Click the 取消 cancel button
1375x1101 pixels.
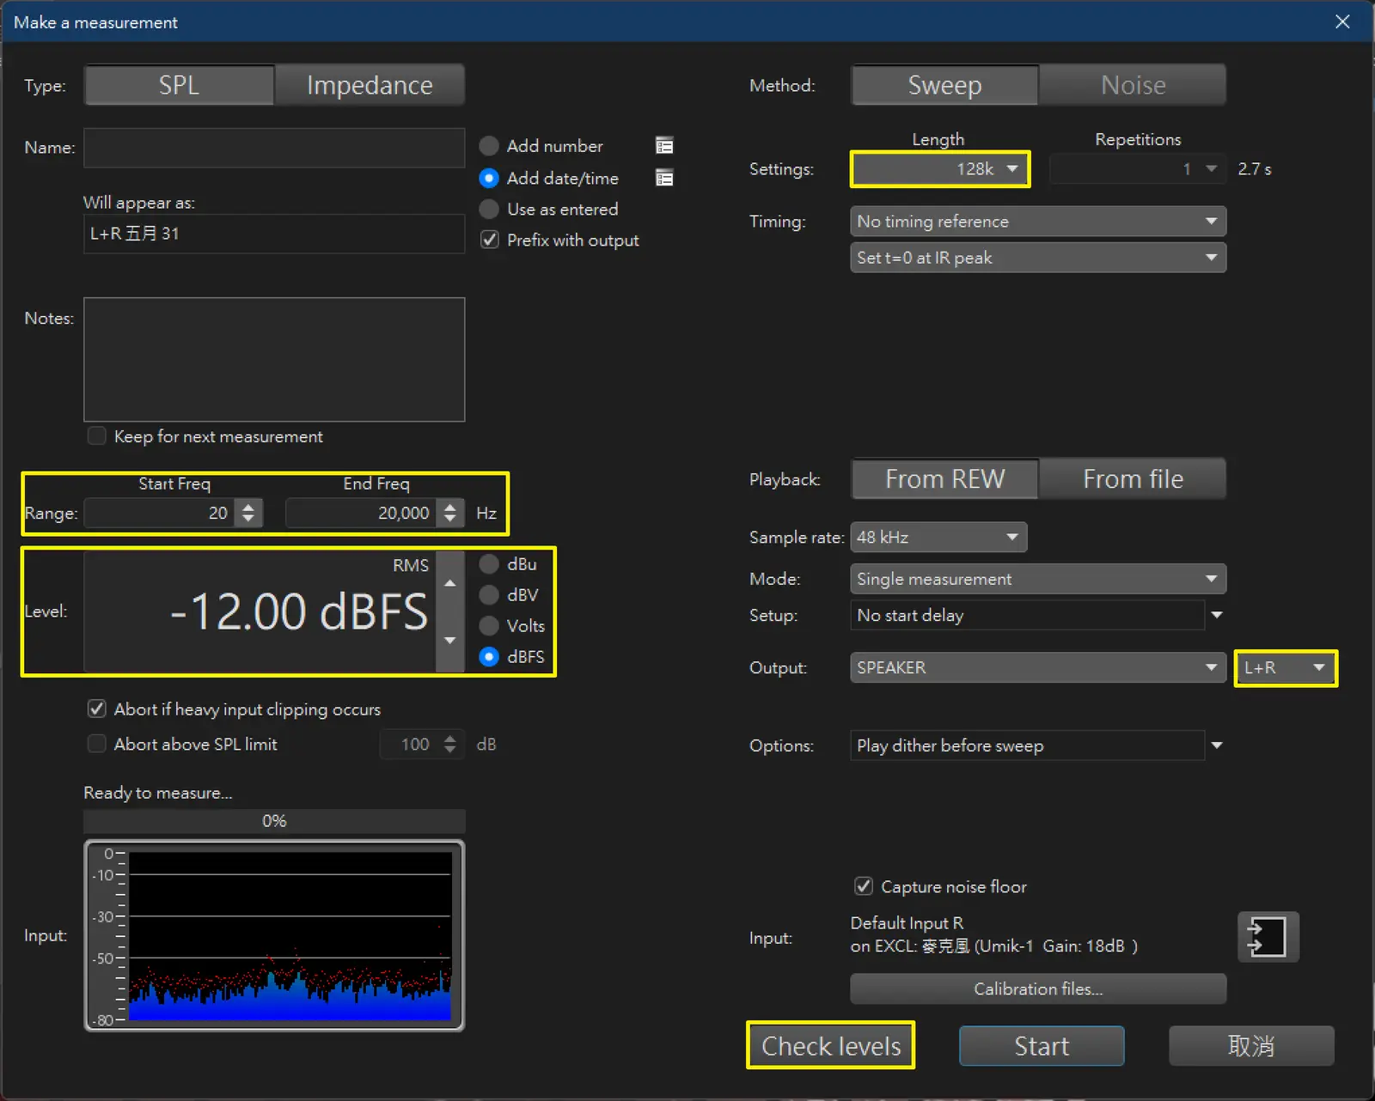tap(1251, 1046)
